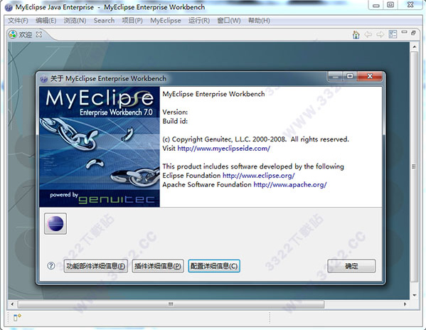The width and height of the screenshot is (426, 330).
Task: Click the fast view status bar icon
Action: (x=17, y=317)
